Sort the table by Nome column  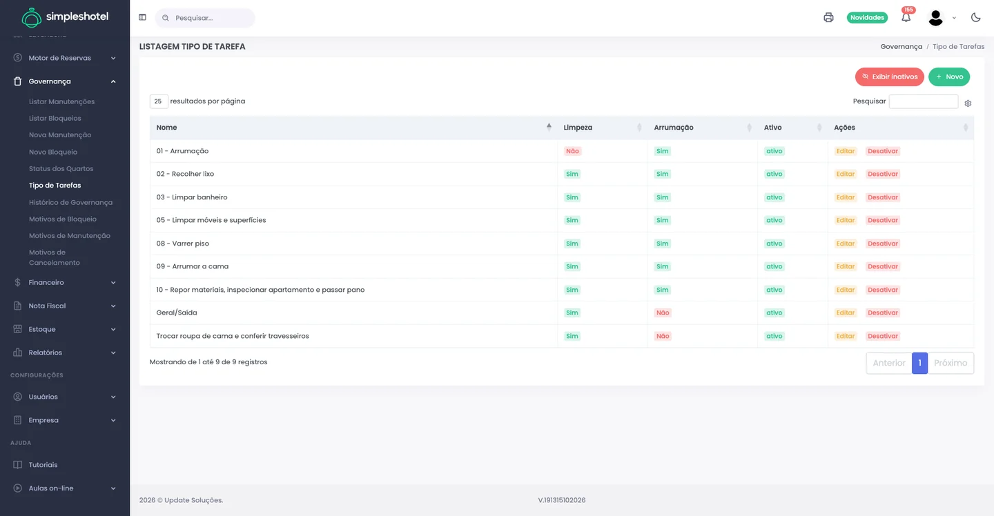(x=353, y=128)
